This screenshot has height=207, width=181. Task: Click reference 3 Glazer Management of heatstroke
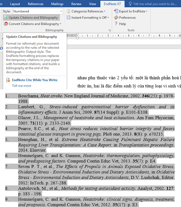coord(90,120)
